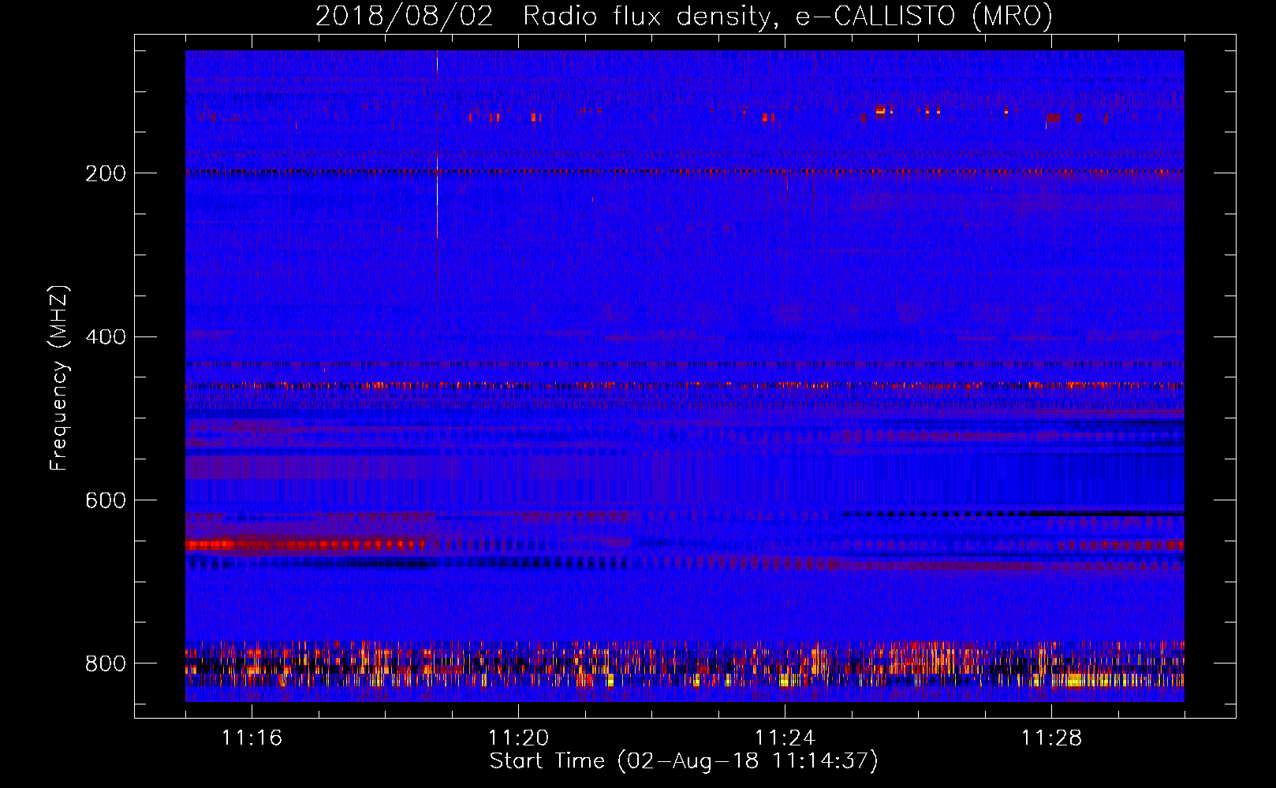Click the '11:24' time tick label

[785, 738]
